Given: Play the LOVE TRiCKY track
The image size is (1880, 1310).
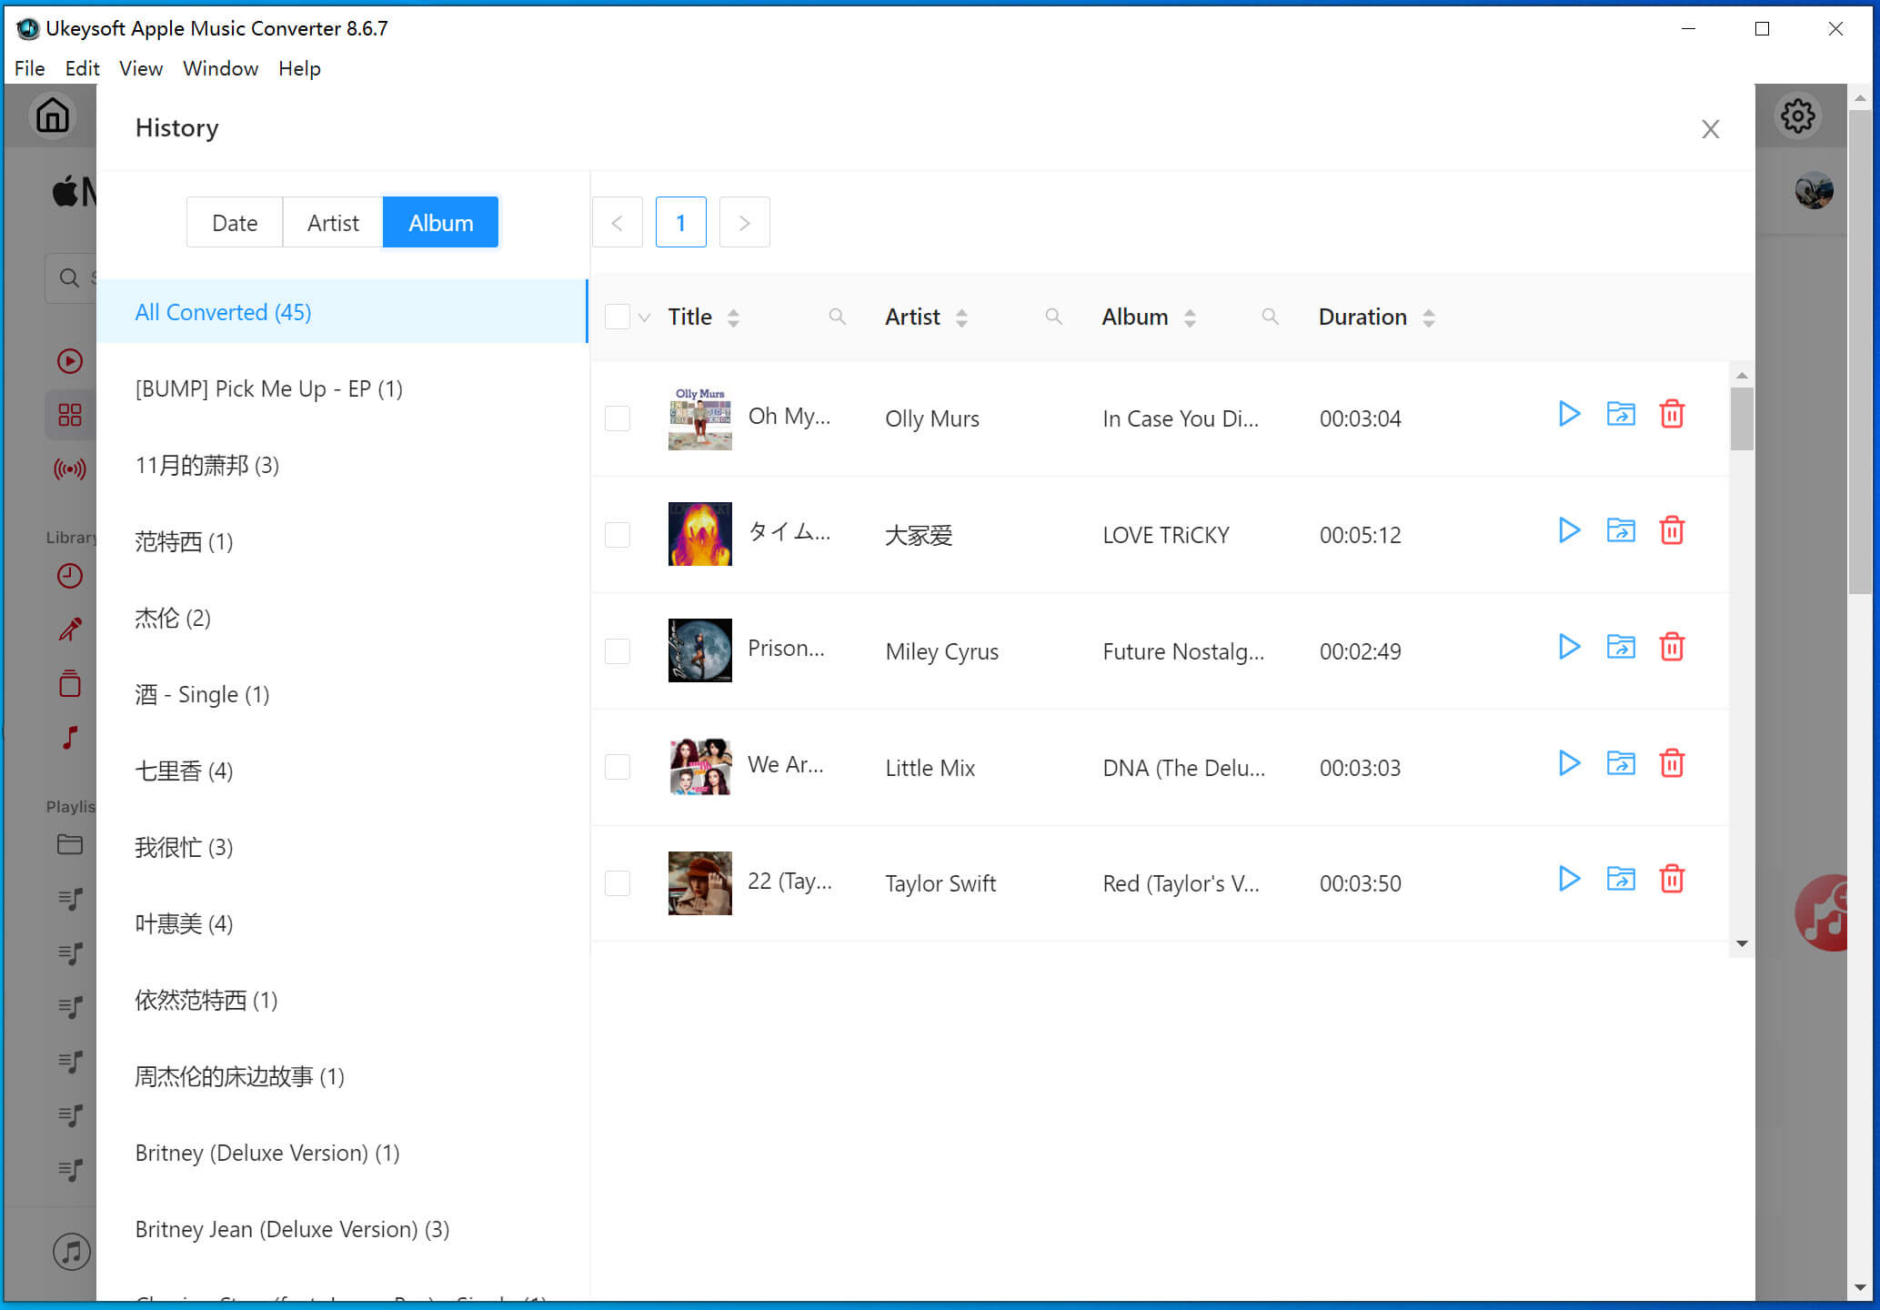Looking at the screenshot, I should coord(1569,530).
